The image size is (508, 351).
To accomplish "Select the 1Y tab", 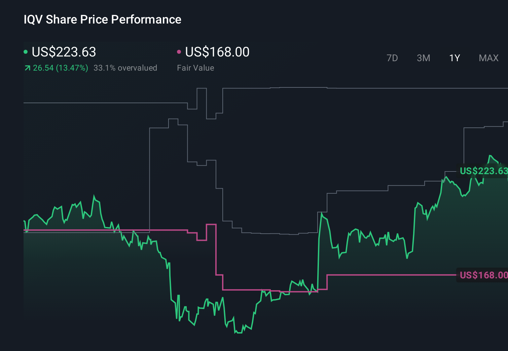I will pyautogui.click(x=454, y=58).
